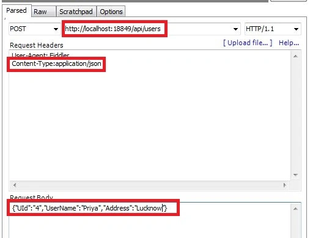Switch to the Parsed tab
310x238 pixels.
tap(17, 10)
